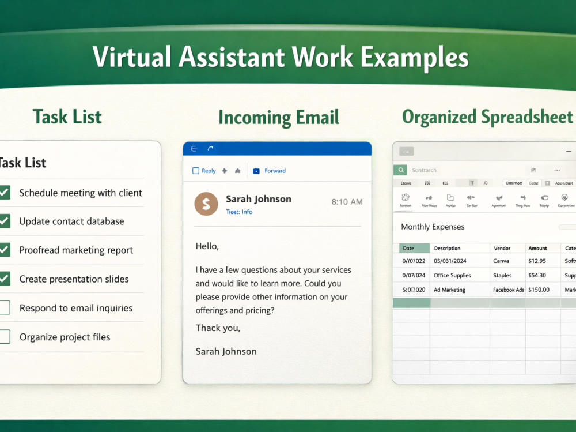Click the document-shaped ribbon icon
The width and height of the screenshot is (576, 432).
point(450,198)
